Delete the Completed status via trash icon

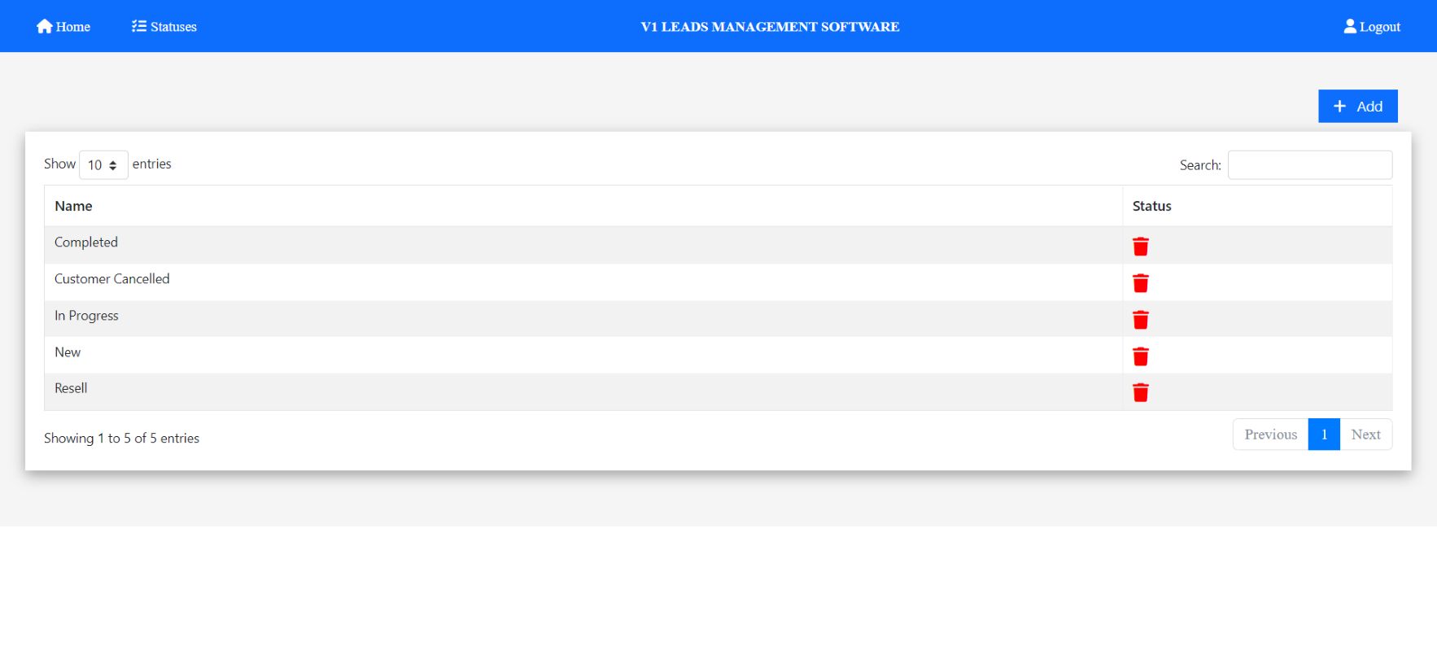1140,247
